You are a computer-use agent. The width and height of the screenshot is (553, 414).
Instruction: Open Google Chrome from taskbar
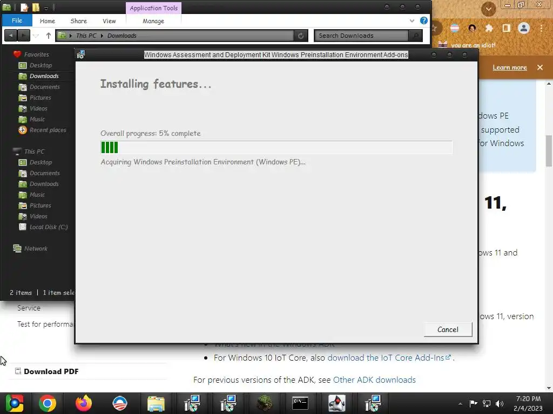48,403
